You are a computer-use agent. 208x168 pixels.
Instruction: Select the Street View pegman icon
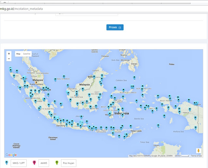point(199,151)
